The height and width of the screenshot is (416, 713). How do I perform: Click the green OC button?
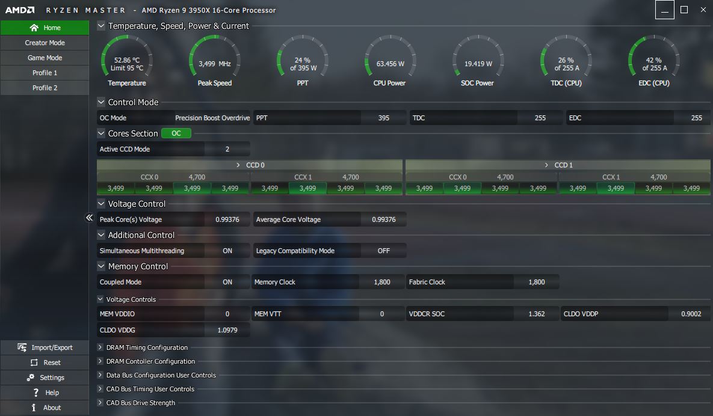click(176, 133)
